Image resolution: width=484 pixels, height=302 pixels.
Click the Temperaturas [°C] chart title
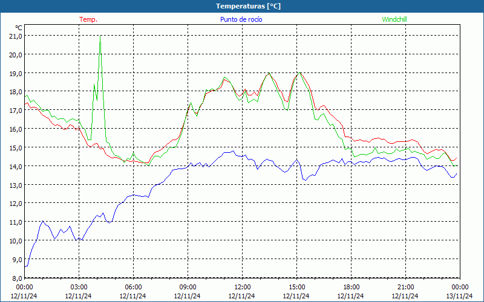pyautogui.click(x=249, y=6)
